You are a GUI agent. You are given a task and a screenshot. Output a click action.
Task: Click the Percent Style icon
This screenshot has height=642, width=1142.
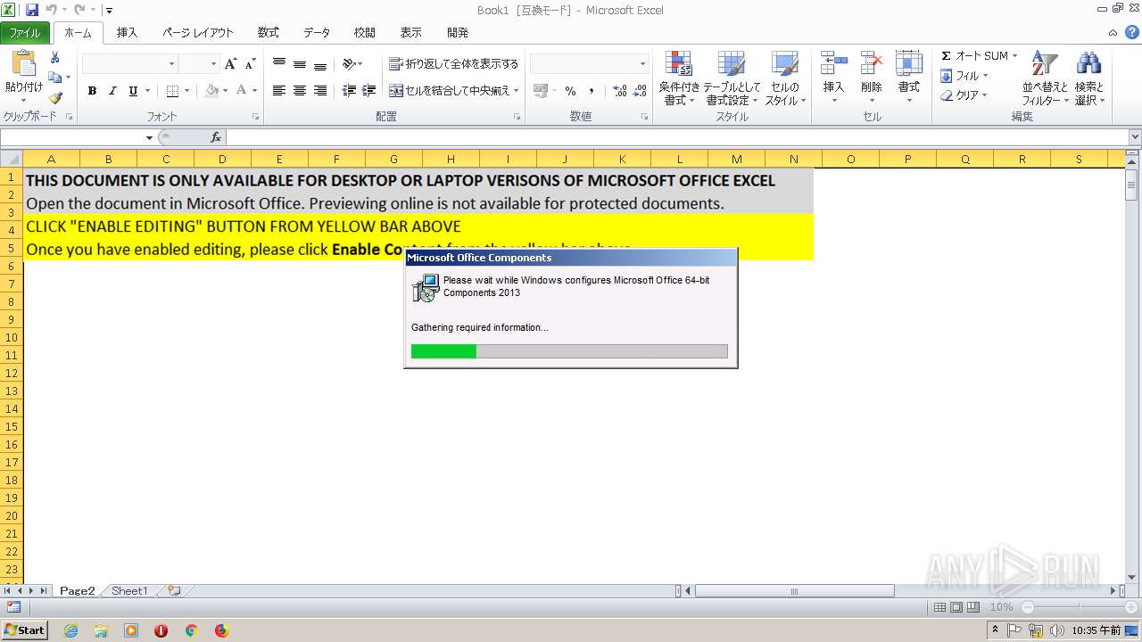pos(570,91)
